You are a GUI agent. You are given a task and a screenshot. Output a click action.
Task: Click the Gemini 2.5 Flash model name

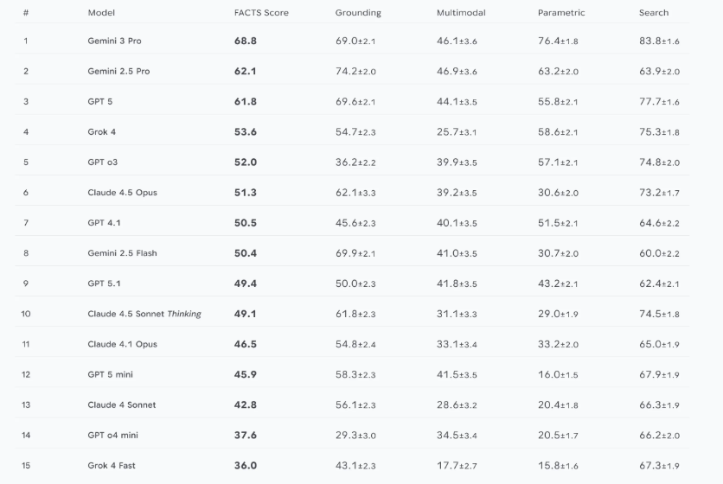coord(122,253)
